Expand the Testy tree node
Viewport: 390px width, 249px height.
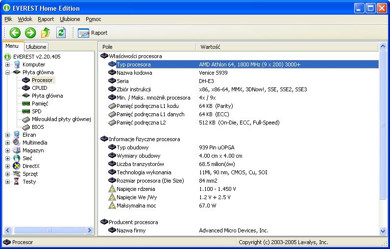pyautogui.click(x=7, y=182)
